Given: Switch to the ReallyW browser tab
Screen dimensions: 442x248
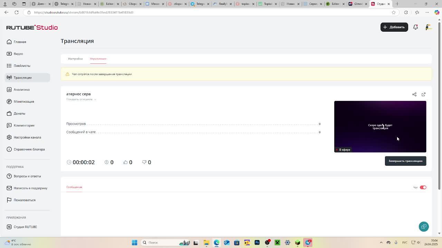Looking at the screenshot, I should click(222, 4).
